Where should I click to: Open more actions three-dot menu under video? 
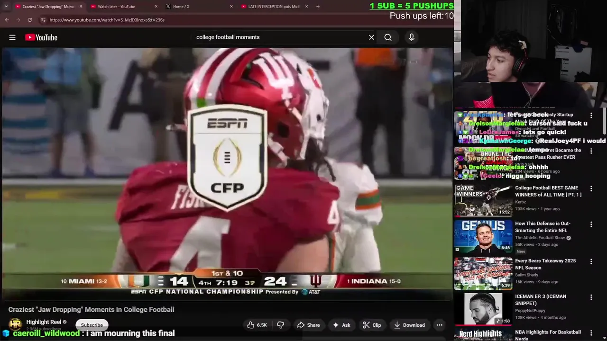tap(440, 325)
